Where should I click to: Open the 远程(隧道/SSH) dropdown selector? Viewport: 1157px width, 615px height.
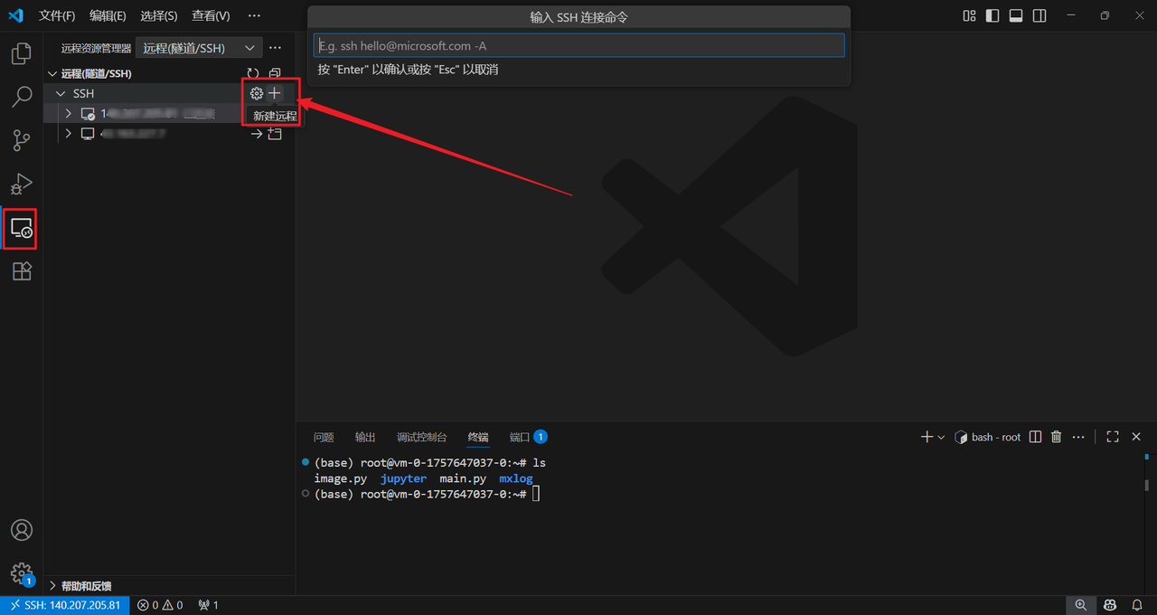[x=199, y=48]
